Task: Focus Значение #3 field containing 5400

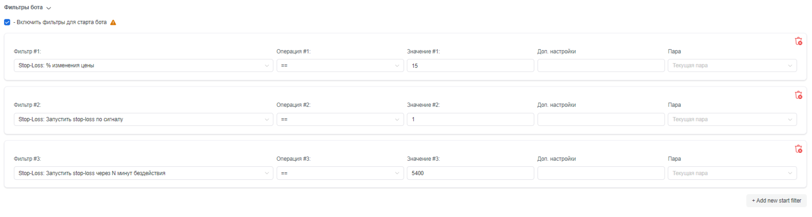Action: (x=471, y=173)
